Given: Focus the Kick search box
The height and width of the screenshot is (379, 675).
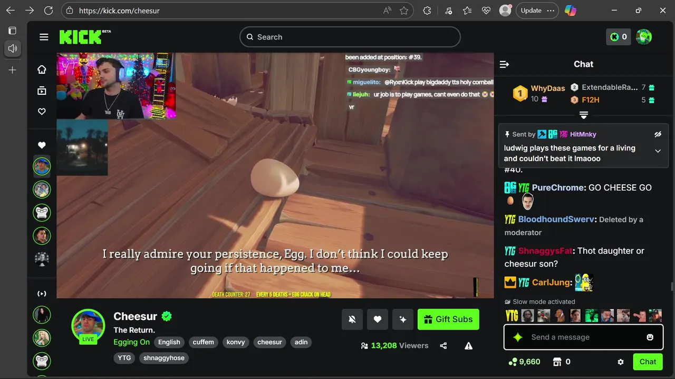Looking at the screenshot, I should [x=350, y=37].
